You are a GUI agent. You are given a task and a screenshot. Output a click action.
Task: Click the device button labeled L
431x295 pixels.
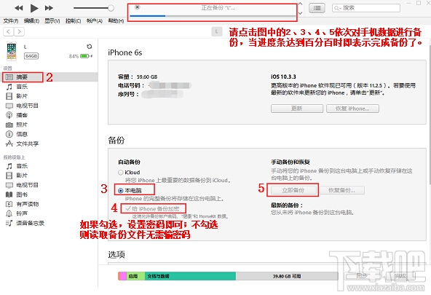tap(217, 31)
